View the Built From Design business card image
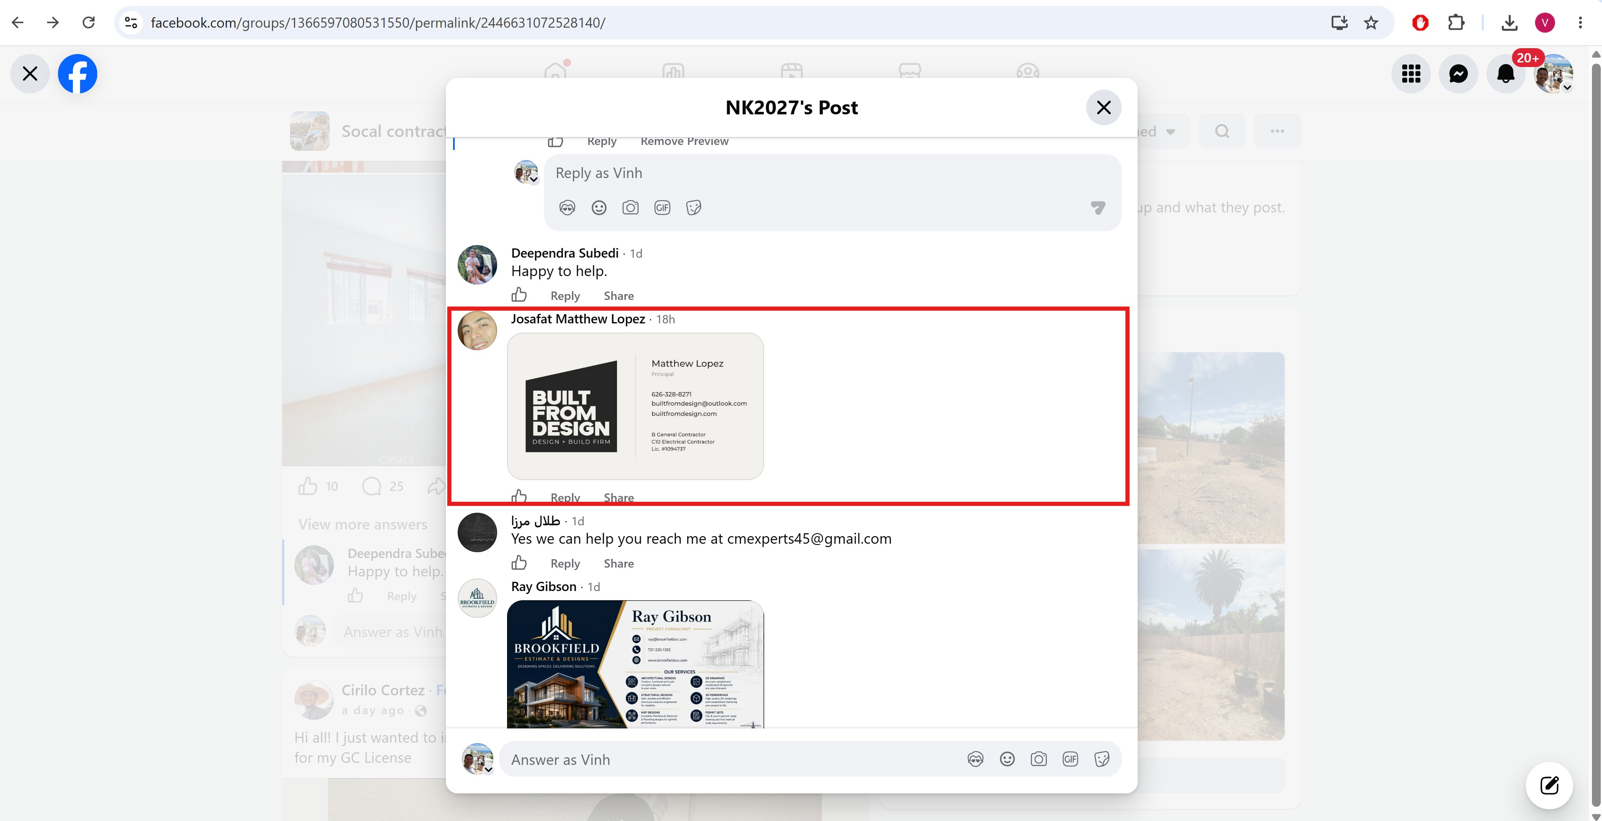 click(636, 406)
